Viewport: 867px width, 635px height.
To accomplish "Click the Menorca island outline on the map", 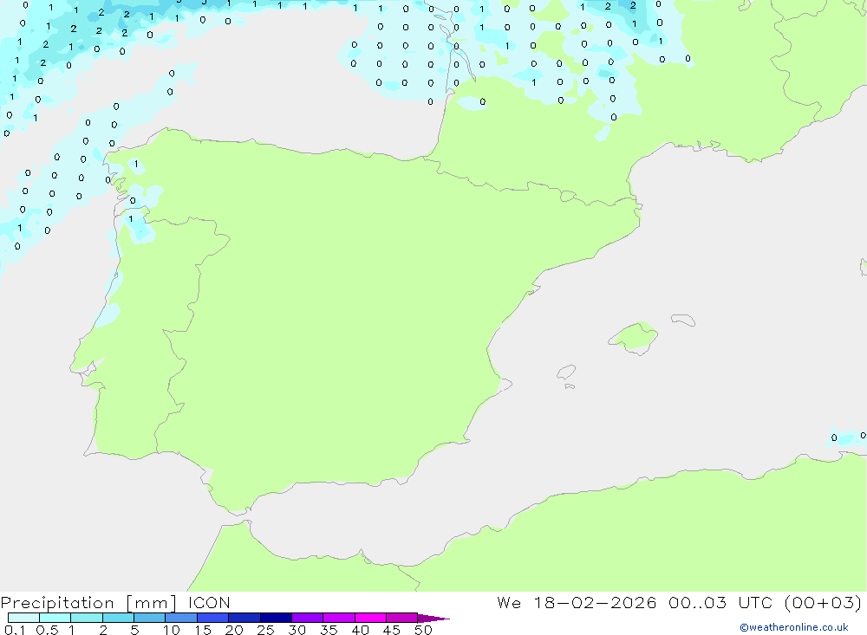I will click(x=683, y=320).
